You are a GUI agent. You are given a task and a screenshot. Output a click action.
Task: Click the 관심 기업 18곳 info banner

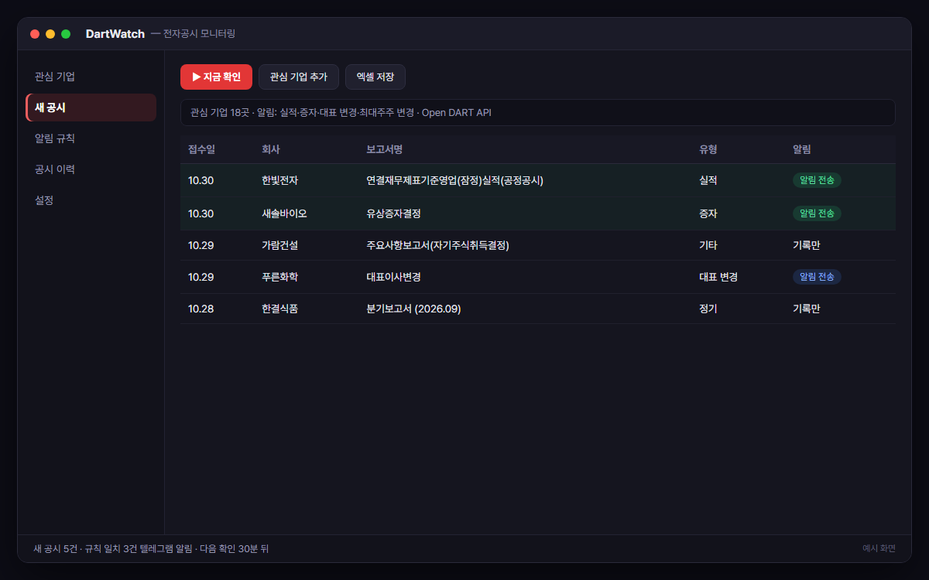click(x=538, y=112)
